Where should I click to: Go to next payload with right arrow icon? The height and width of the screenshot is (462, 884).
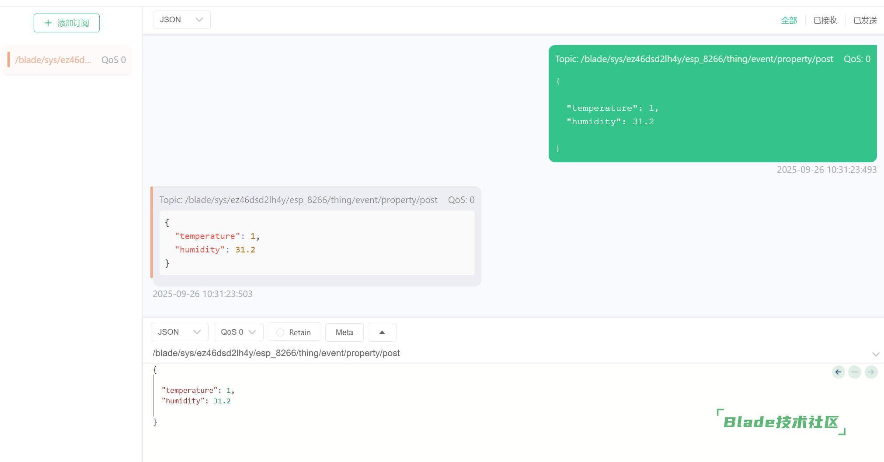(871, 372)
